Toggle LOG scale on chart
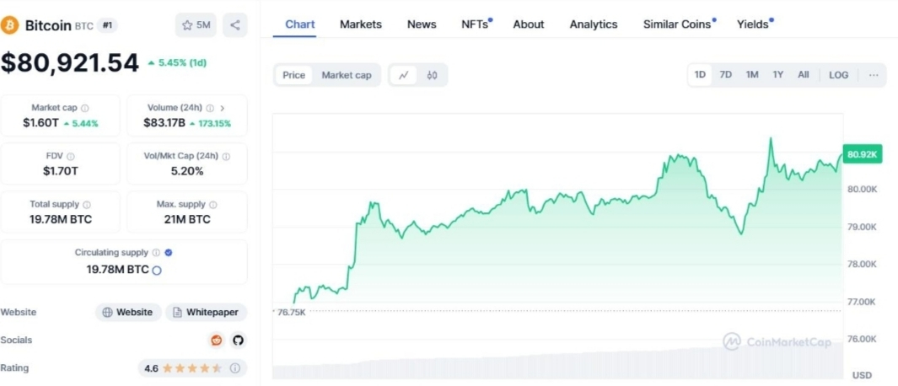The image size is (898, 386). click(839, 75)
